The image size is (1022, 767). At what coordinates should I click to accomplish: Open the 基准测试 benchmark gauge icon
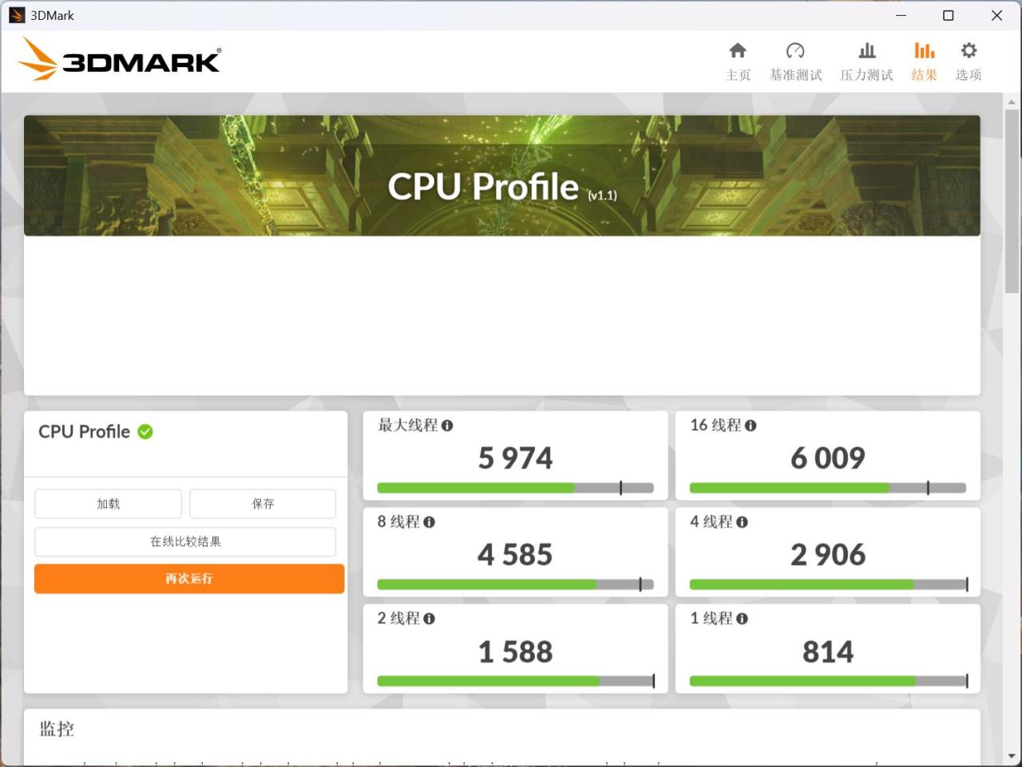795,51
